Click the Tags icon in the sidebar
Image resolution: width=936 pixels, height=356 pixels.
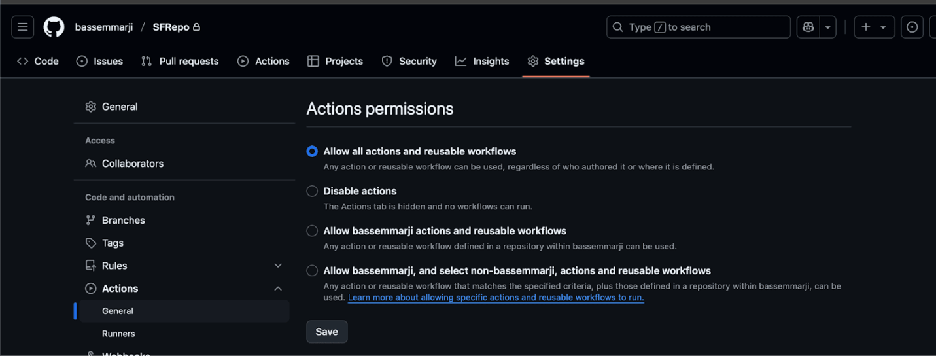[91, 243]
